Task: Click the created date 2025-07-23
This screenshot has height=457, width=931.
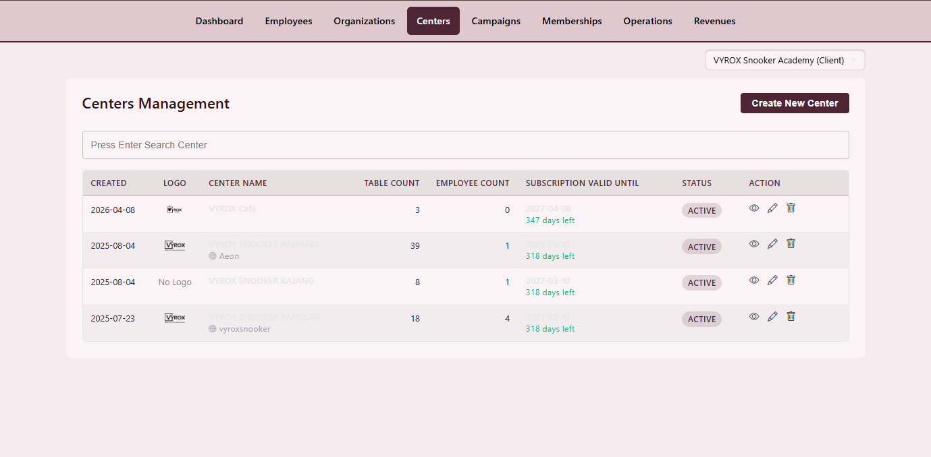Action: click(113, 318)
